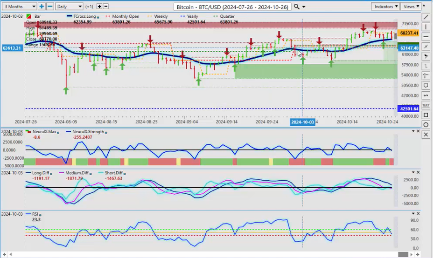The width and height of the screenshot is (433, 258).
Task: Click the TCross.Long line swatch
Action: [70, 16]
